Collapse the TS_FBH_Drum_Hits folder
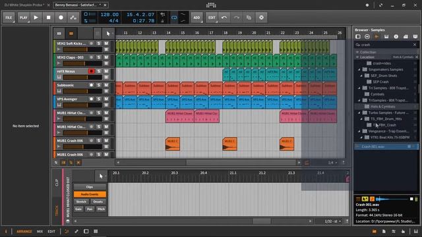This screenshot has width=422, height=237. click(x=361, y=118)
